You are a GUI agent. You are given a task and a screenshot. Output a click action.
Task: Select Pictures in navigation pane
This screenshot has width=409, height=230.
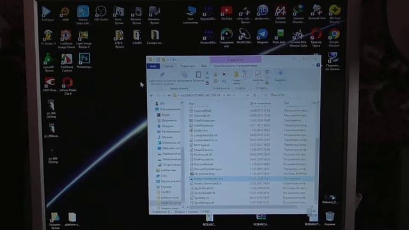click(169, 132)
